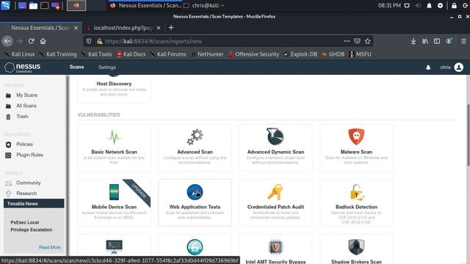Viewport: 470px width, 264px height.
Task: Reload the page with the refresh icon
Action: coord(31,41)
